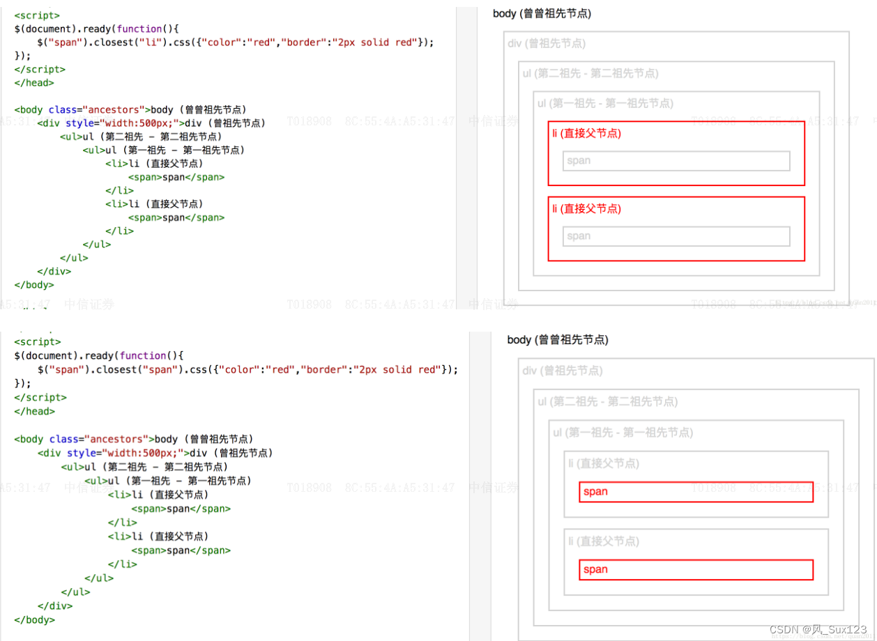Click $(document).ready(function(){ in the lower script
This screenshot has width=877, height=641.
coord(98,356)
